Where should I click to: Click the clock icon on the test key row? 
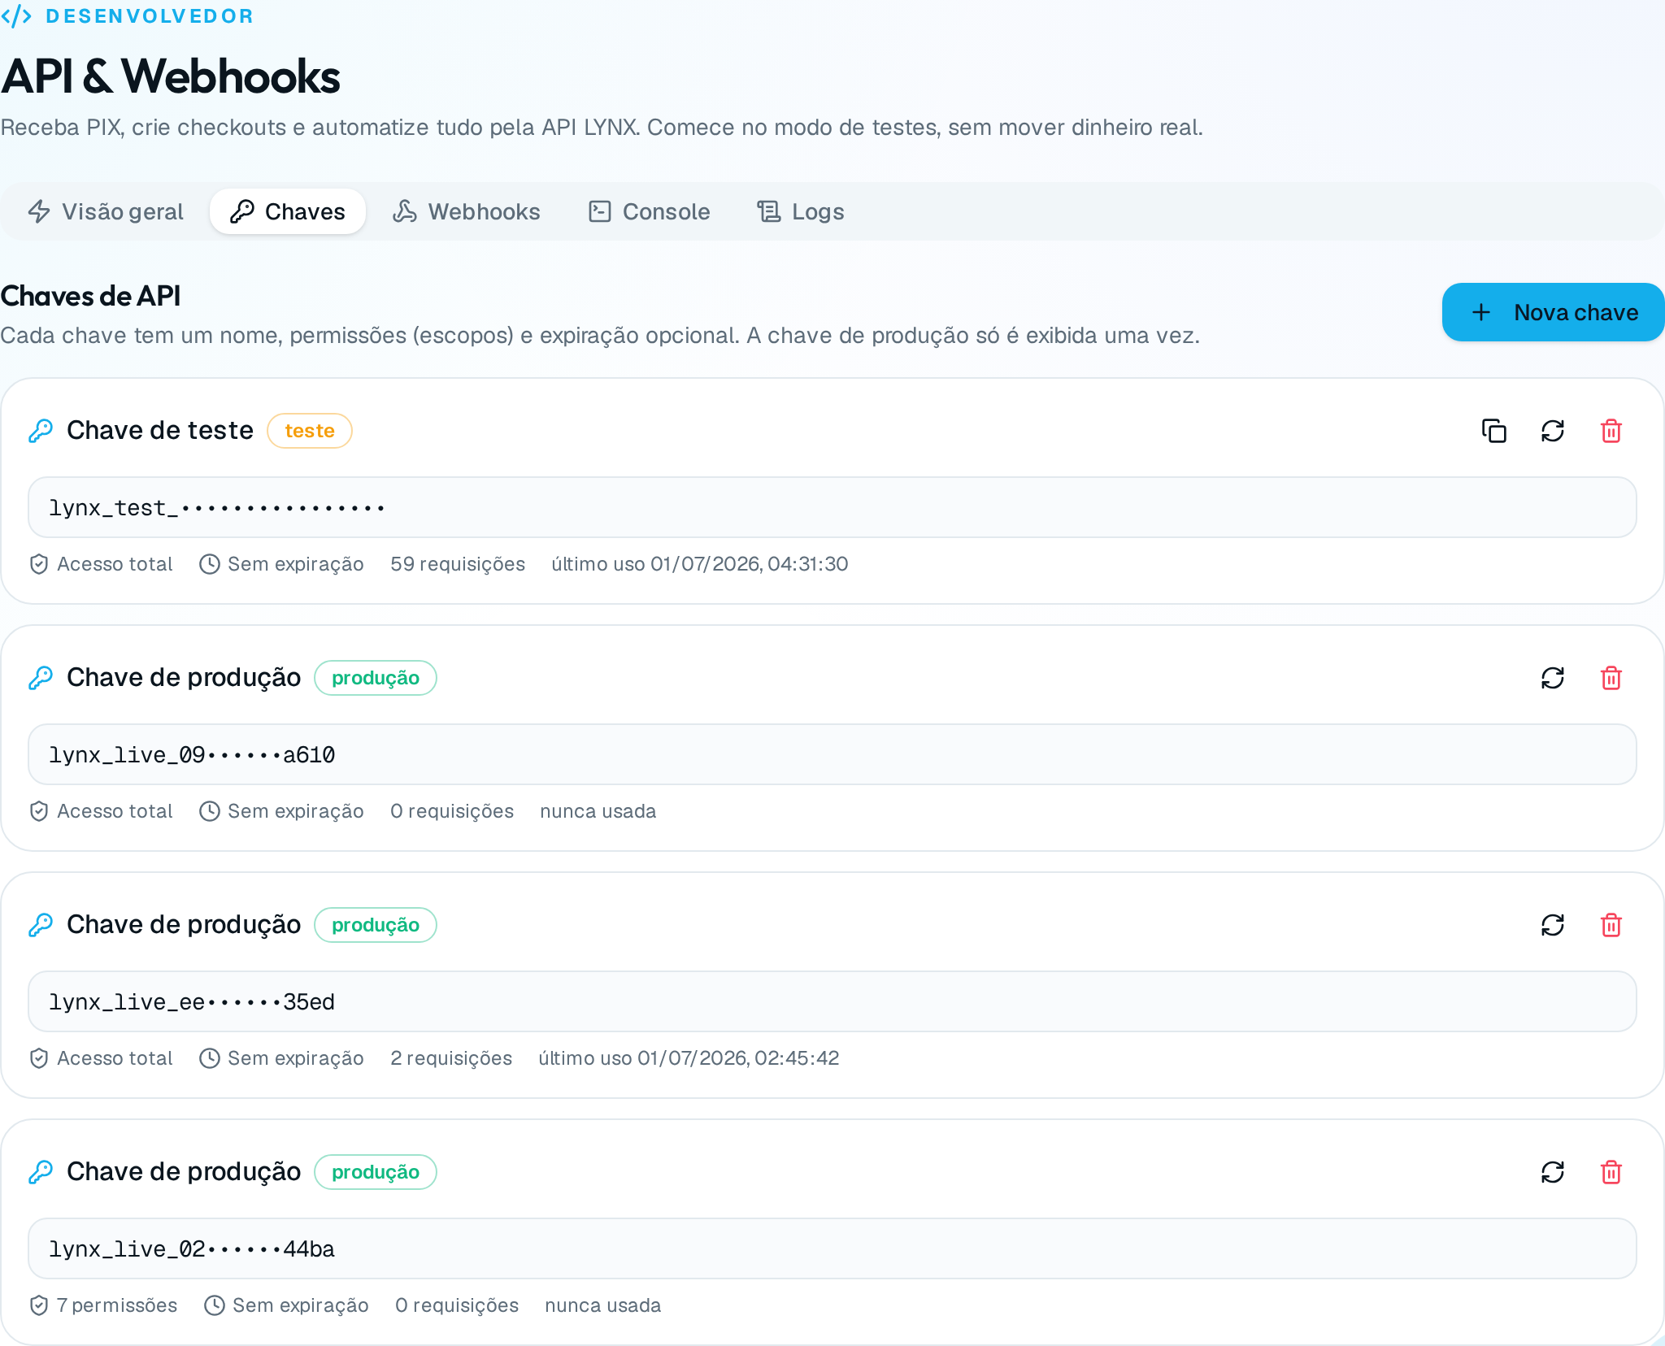tap(210, 564)
